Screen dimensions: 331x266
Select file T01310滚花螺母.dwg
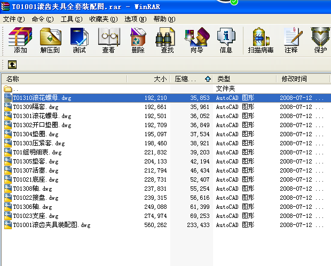click(x=42, y=98)
